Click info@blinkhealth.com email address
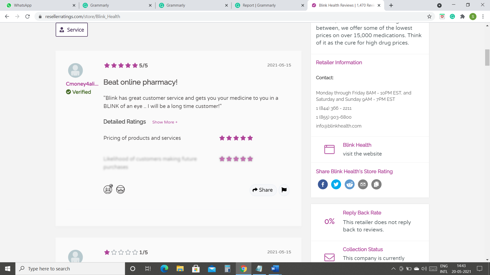Viewport: 490px width, 275px height. pyautogui.click(x=338, y=126)
